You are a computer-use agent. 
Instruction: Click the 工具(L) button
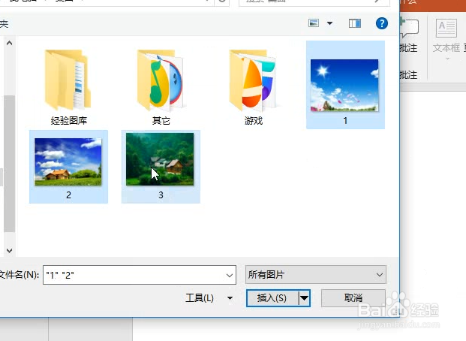click(200, 298)
